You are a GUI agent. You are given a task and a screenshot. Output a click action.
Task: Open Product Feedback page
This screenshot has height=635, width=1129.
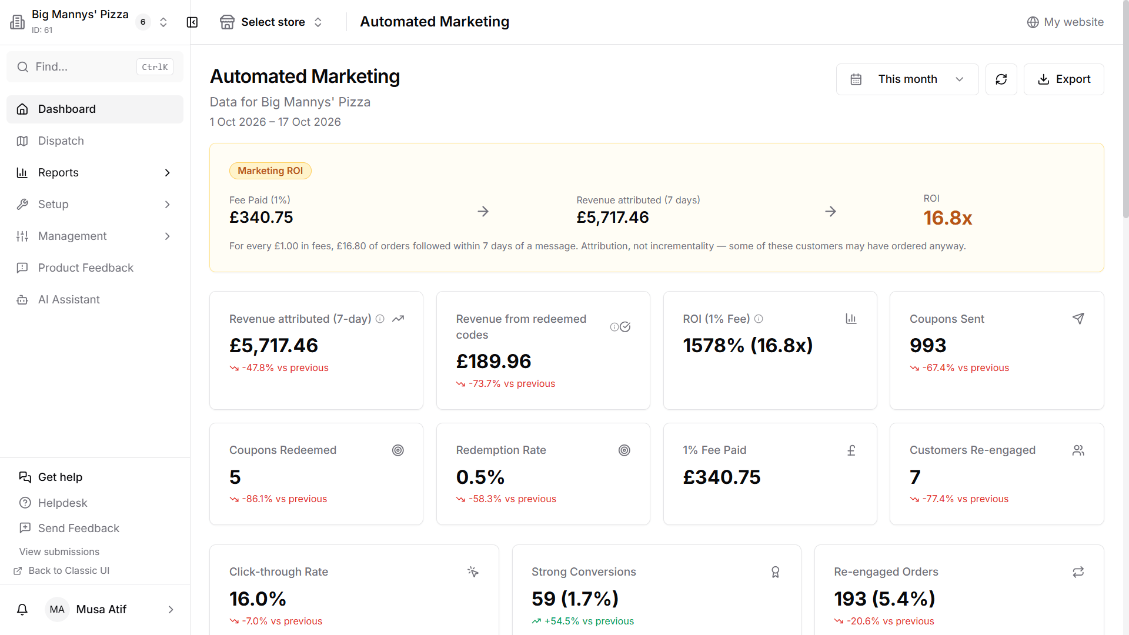click(x=95, y=268)
